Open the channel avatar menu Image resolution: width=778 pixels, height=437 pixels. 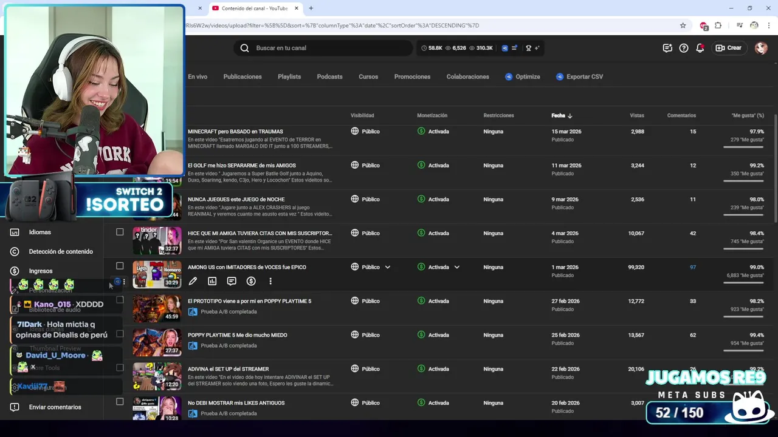[x=761, y=48]
